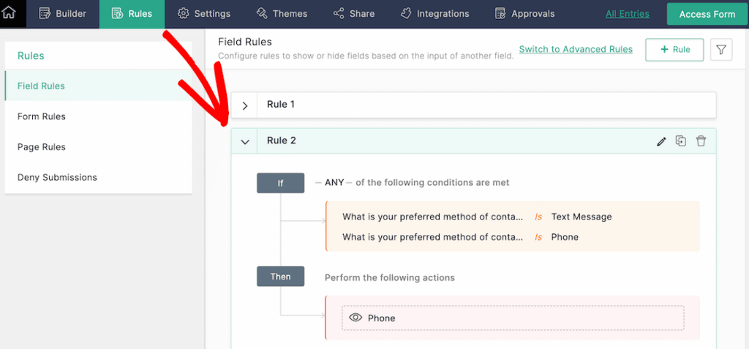Open the Themes tab
Screen dimensions: 749x349
click(x=282, y=14)
